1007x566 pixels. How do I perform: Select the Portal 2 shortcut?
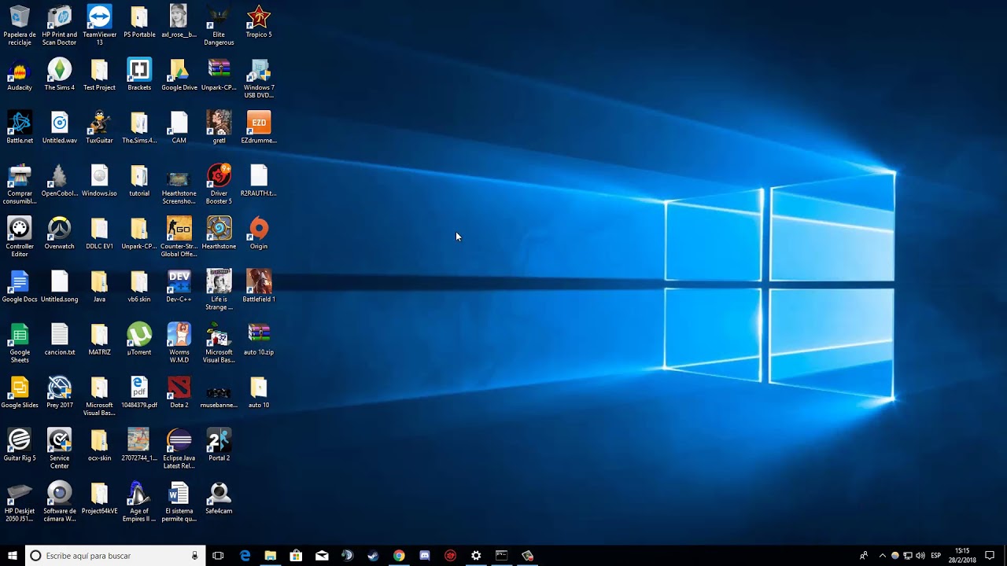(x=219, y=445)
